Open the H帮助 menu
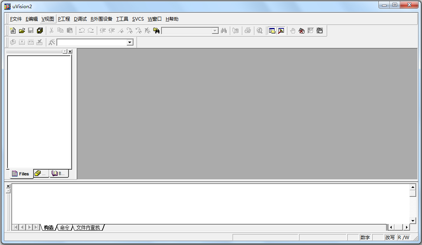Viewport: 422px width, 245px height. click(172, 19)
